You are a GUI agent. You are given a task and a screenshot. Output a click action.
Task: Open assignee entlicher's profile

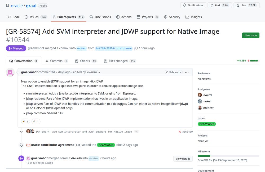coord(208,107)
